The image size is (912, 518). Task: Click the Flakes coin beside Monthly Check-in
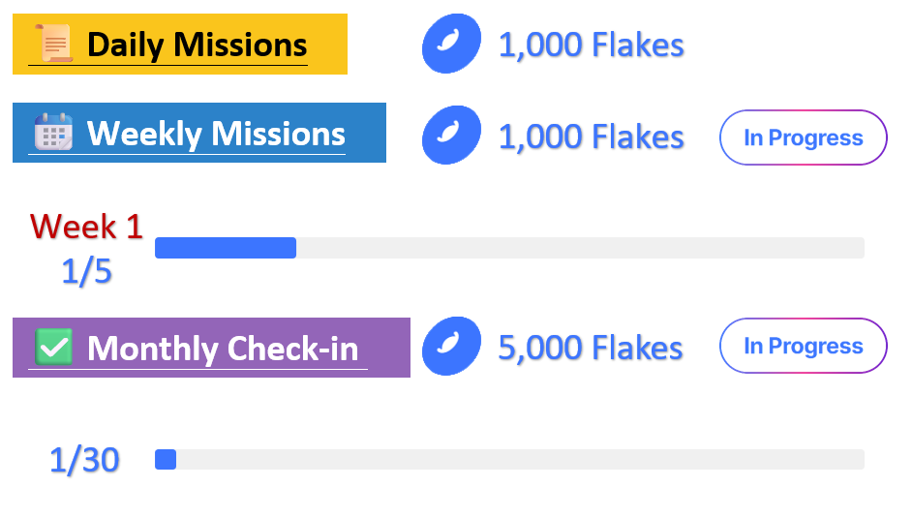pyautogui.click(x=451, y=347)
